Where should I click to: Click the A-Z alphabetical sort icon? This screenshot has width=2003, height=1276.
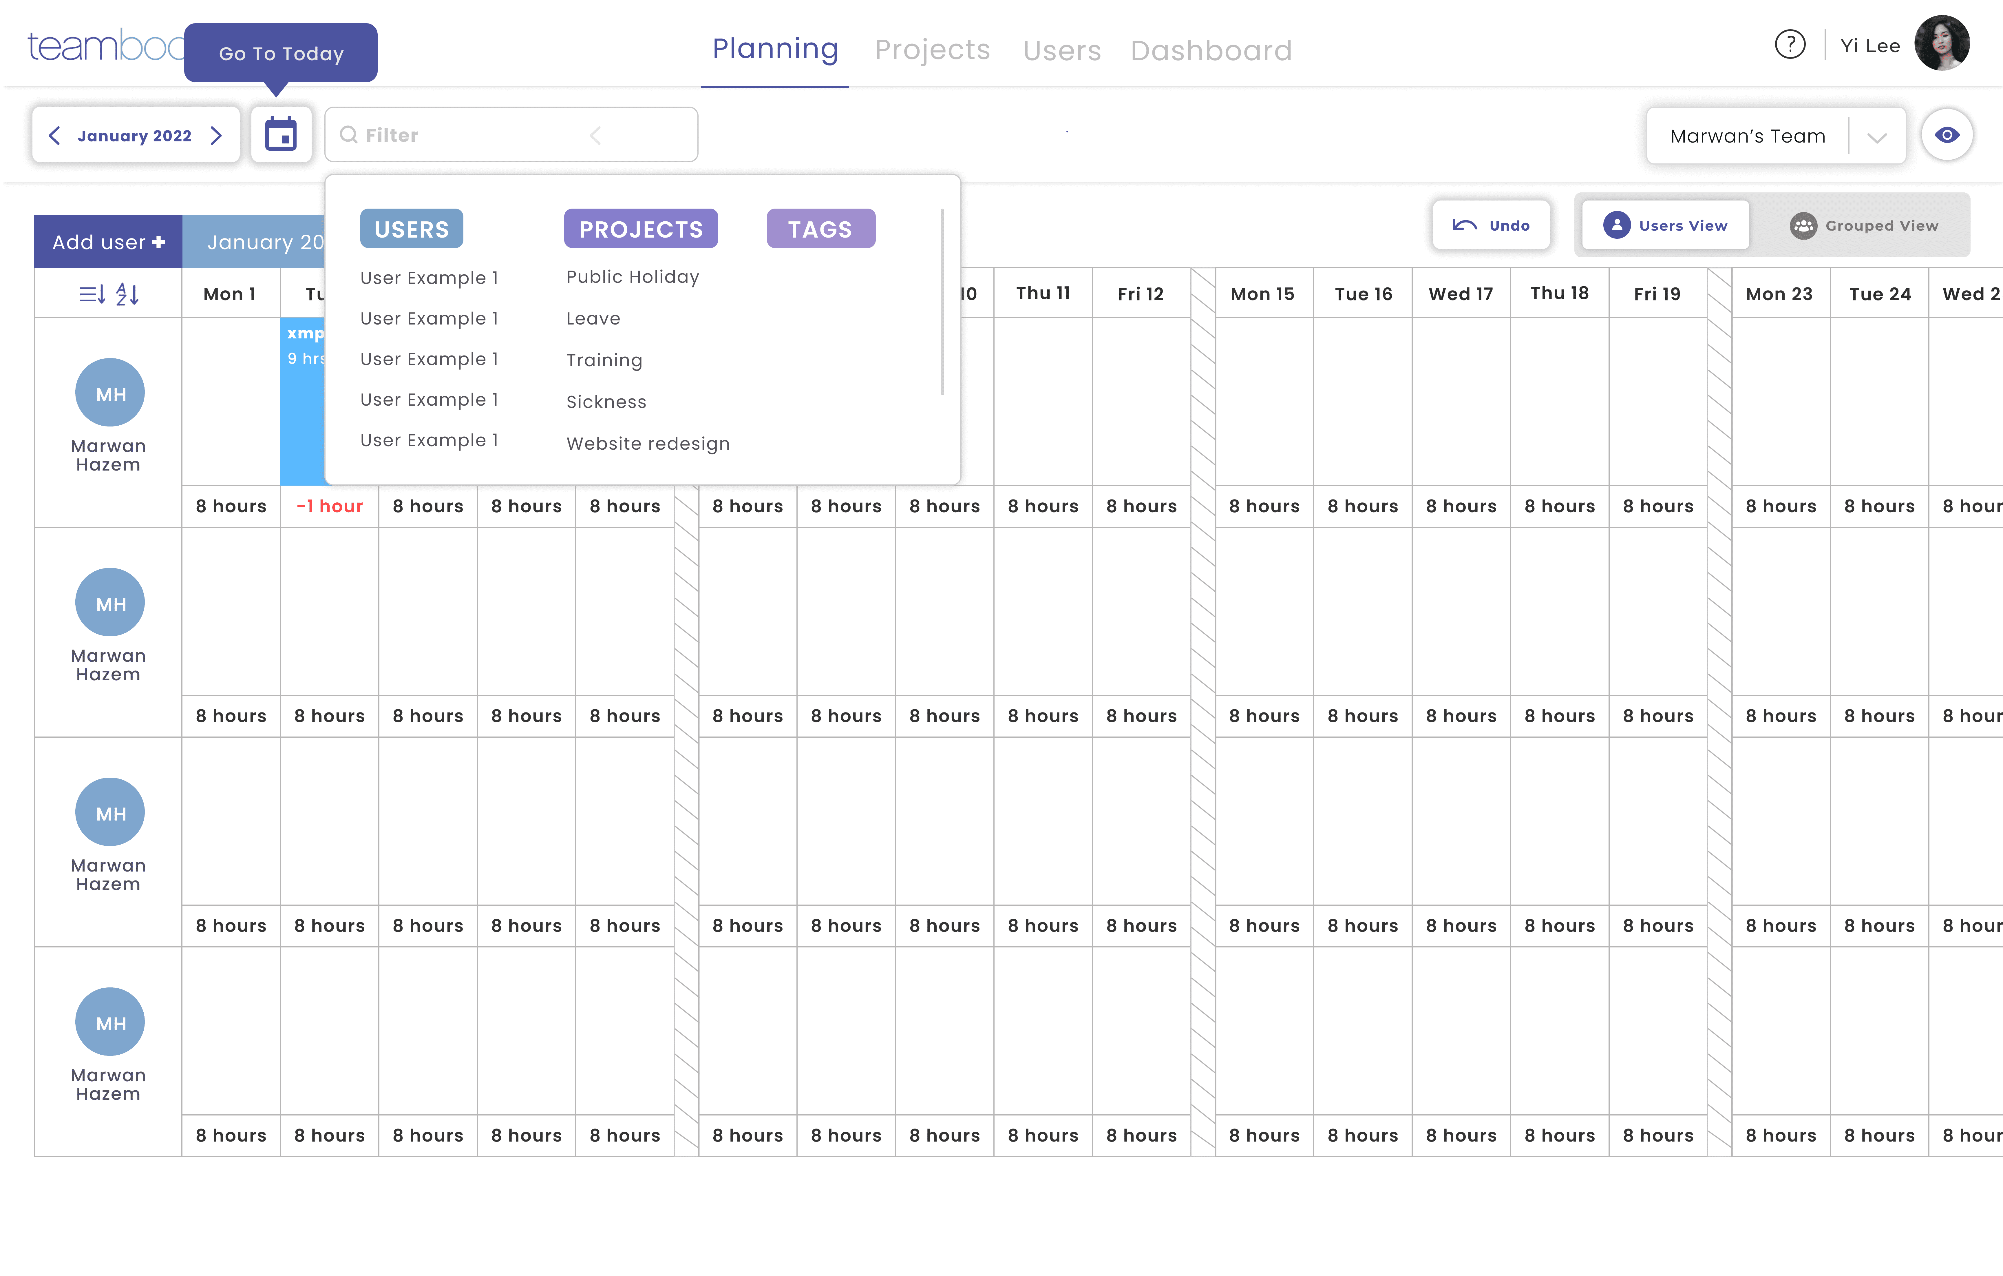click(127, 294)
